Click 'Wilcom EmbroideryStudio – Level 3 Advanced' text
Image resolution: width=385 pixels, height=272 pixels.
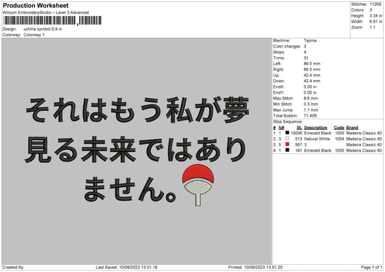(46, 13)
